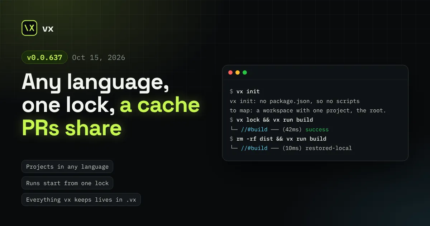This screenshot has height=226, width=430.
Task: Select 'Everything vx keeps lives in .vx' chip
Action: pos(81,199)
